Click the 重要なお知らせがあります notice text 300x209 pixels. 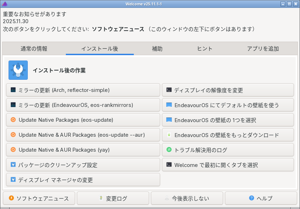pos(35,14)
